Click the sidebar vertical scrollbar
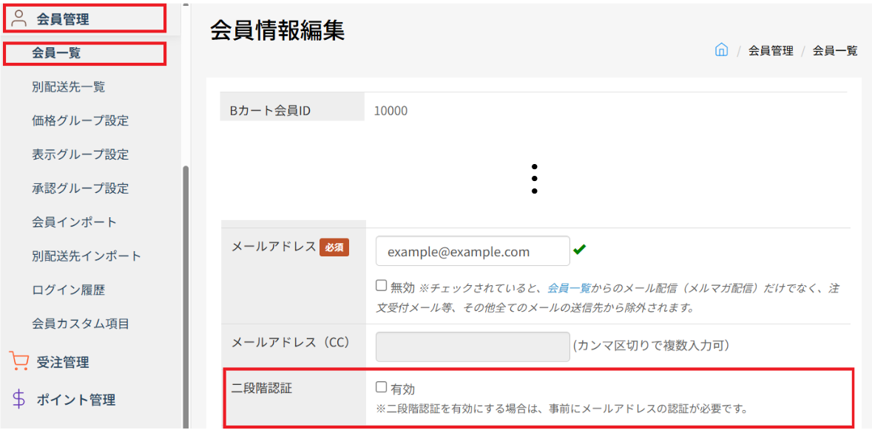The image size is (872, 430). tap(186, 296)
